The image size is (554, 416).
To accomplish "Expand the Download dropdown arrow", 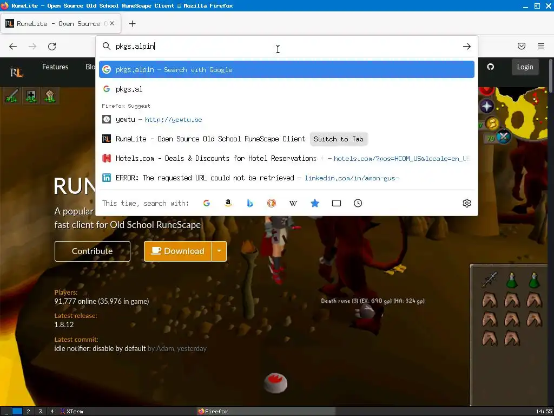I will tap(219, 251).
